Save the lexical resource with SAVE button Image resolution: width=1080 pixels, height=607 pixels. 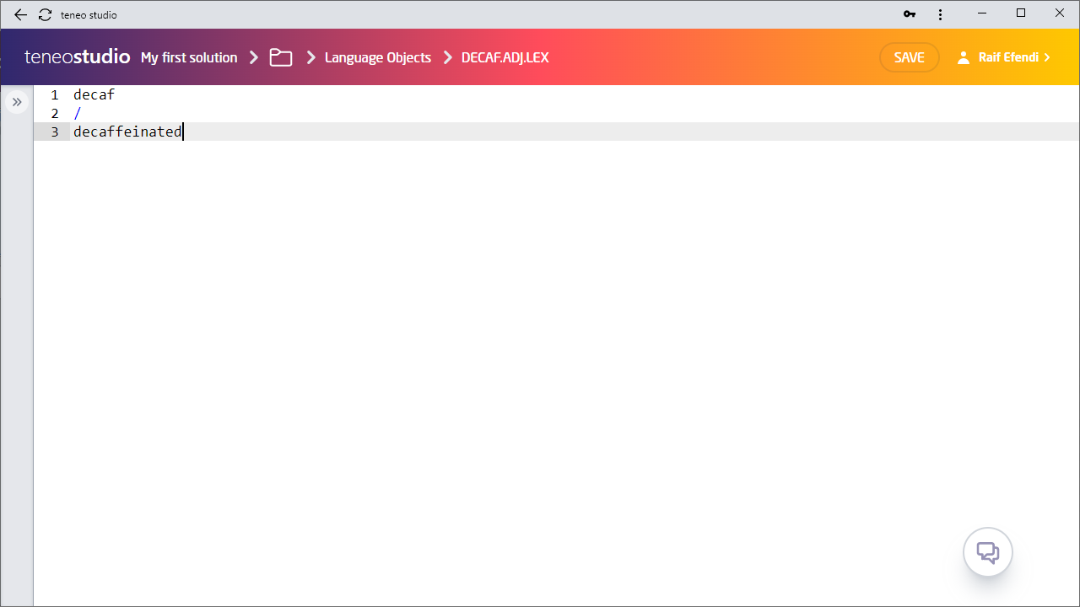909,57
